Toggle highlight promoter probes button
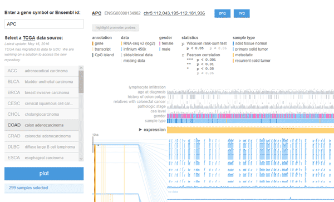 115,28
